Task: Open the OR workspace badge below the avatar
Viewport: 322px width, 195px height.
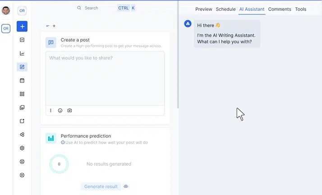Action: [6, 28]
